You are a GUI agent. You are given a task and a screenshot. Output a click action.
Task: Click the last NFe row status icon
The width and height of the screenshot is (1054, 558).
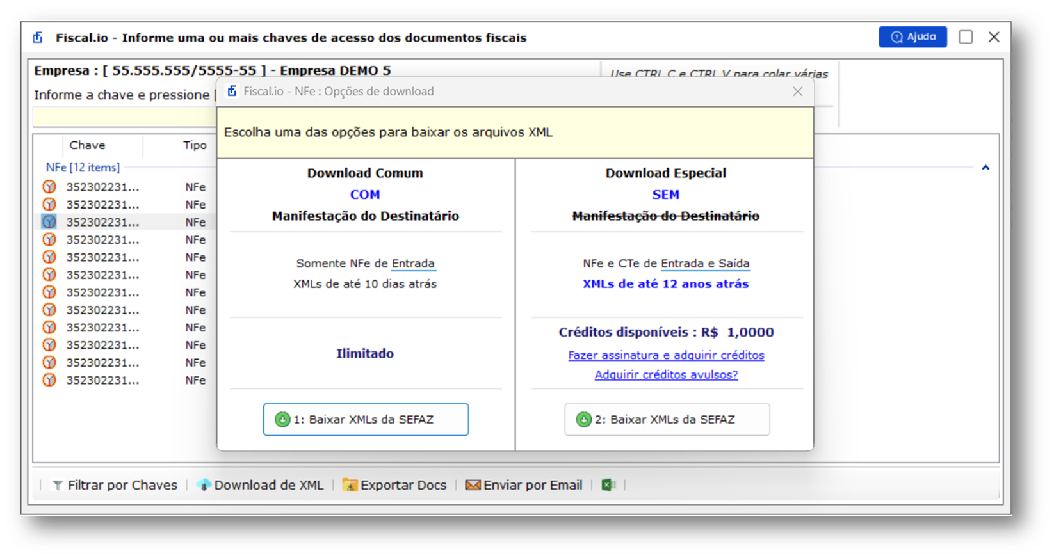pos(49,380)
